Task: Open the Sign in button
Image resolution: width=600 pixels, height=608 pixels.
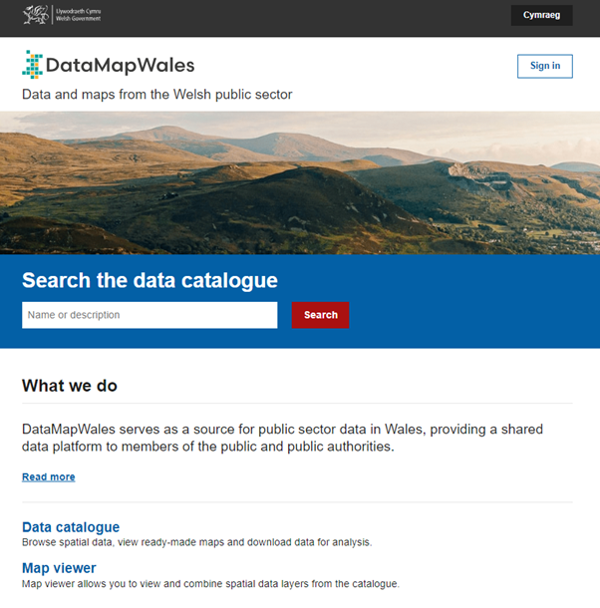Action: tap(544, 66)
